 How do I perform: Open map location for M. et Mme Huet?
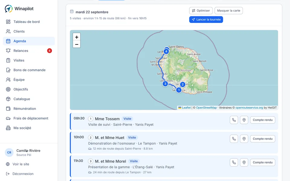(244, 139)
